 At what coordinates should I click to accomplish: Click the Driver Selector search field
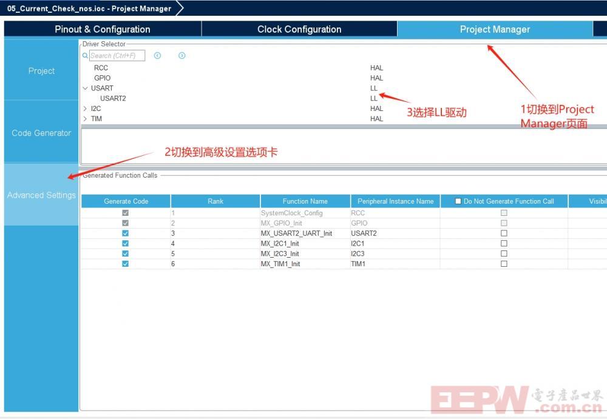pyautogui.click(x=117, y=56)
